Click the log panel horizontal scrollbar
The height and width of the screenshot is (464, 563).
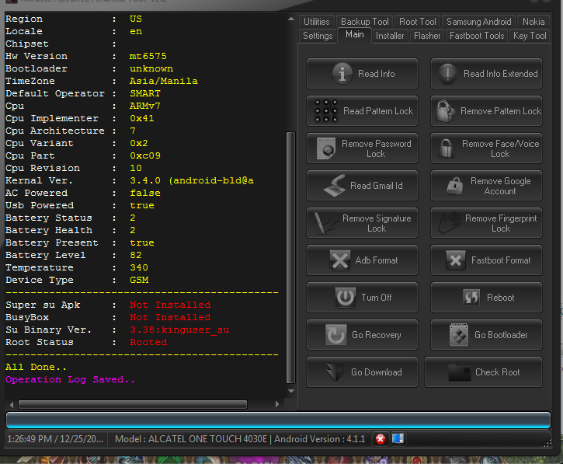coord(132,404)
